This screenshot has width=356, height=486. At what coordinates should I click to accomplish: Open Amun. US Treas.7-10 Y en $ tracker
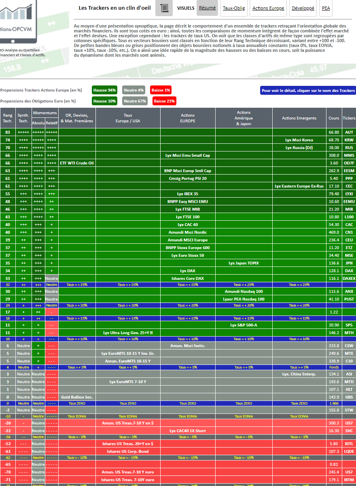point(128,423)
